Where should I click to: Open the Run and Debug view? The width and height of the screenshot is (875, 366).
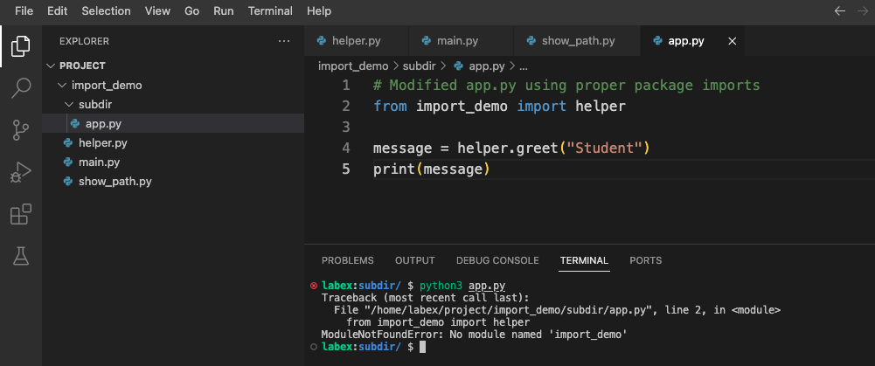coord(21,172)
